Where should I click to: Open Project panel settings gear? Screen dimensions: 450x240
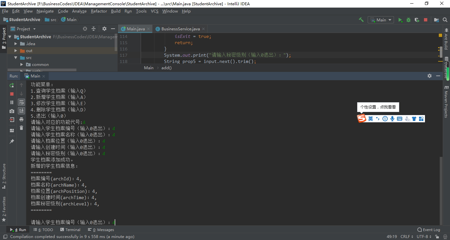coord(104,29)
